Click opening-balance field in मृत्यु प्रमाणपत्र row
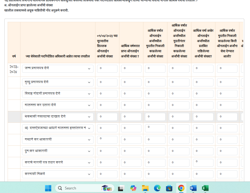Image resolution: width=250 pixels, height=193 pixels. tap(107, 82)
